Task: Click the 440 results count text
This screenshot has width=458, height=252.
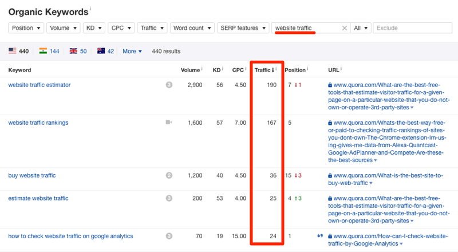Action: pos(166,51)
